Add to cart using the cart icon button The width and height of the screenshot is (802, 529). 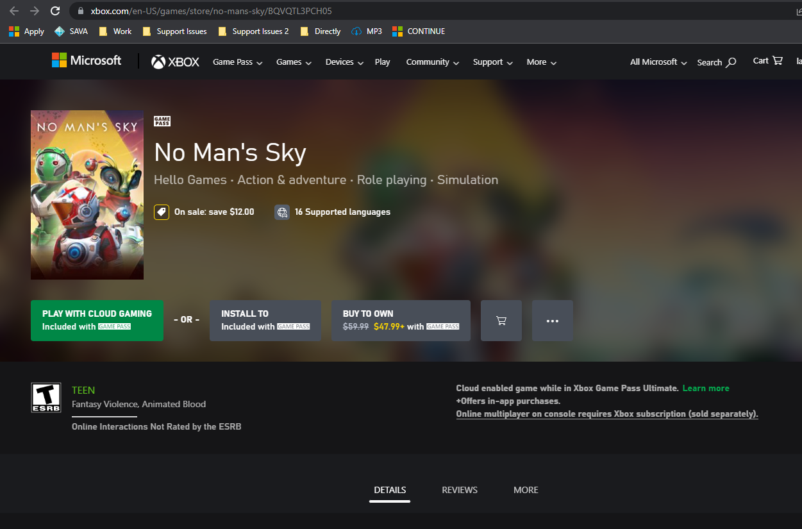(501, 321)
